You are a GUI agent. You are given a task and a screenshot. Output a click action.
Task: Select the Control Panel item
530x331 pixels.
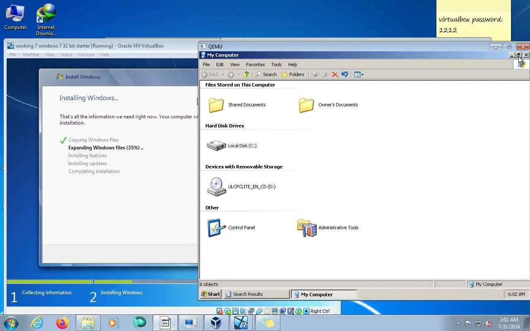231,228
